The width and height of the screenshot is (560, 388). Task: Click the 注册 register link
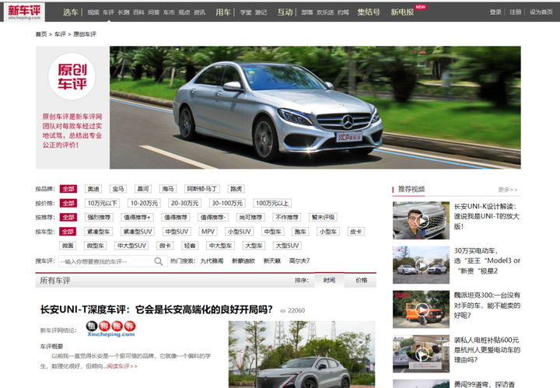click(515, 12)
